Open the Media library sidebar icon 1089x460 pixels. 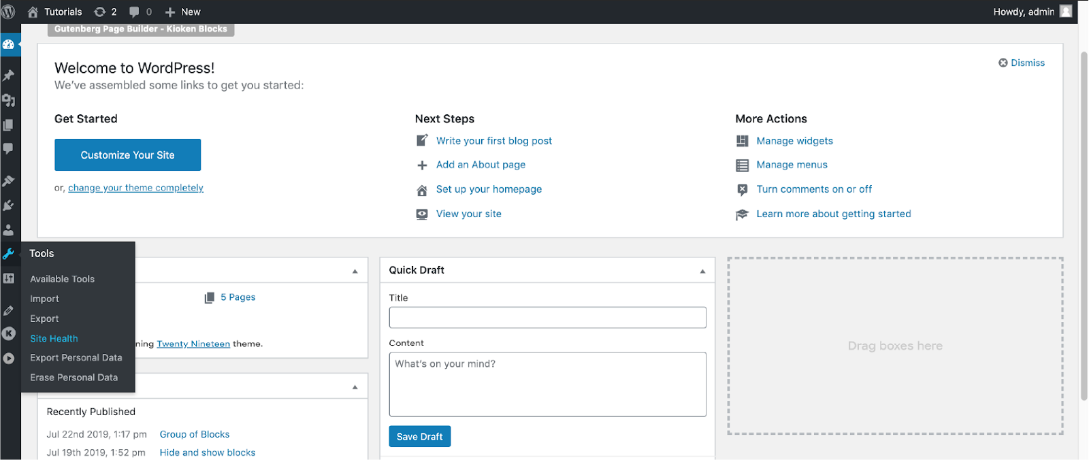pyautogui.click(x=8, y=100)
